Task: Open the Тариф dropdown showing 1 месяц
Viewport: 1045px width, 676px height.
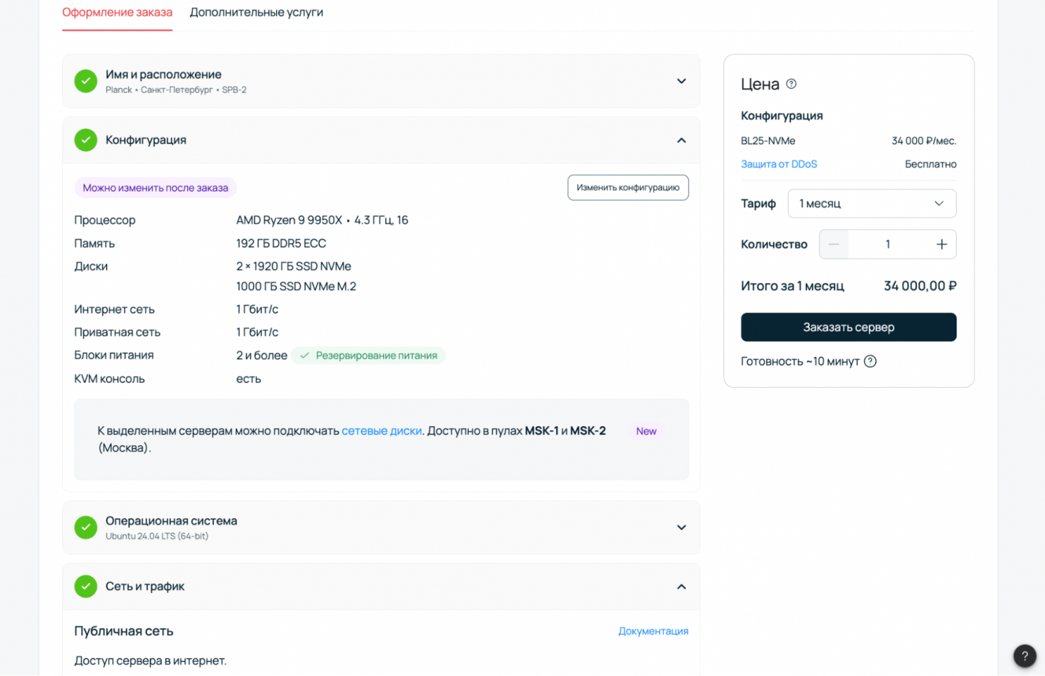Action: click(x=872, y=204)
